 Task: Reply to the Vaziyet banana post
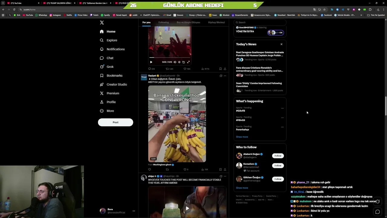pos(149,170)
